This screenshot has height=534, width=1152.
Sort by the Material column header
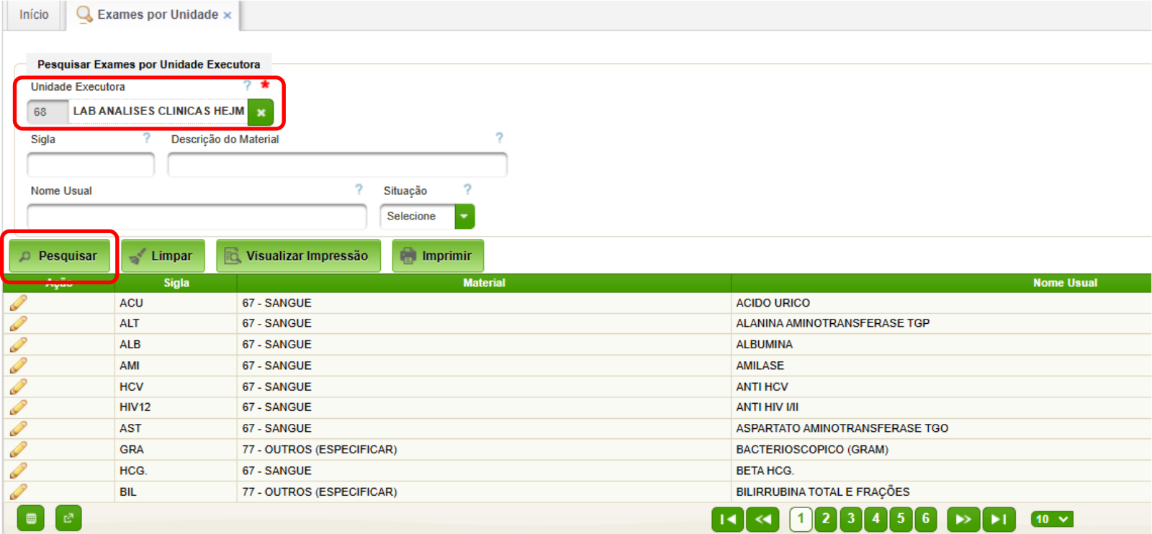484,283
